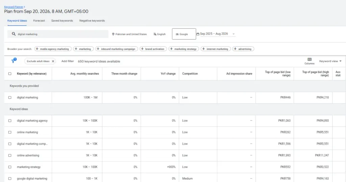This screenshot has width=346, height=182.
Task: Click Add filter
Action: (68, 61)
